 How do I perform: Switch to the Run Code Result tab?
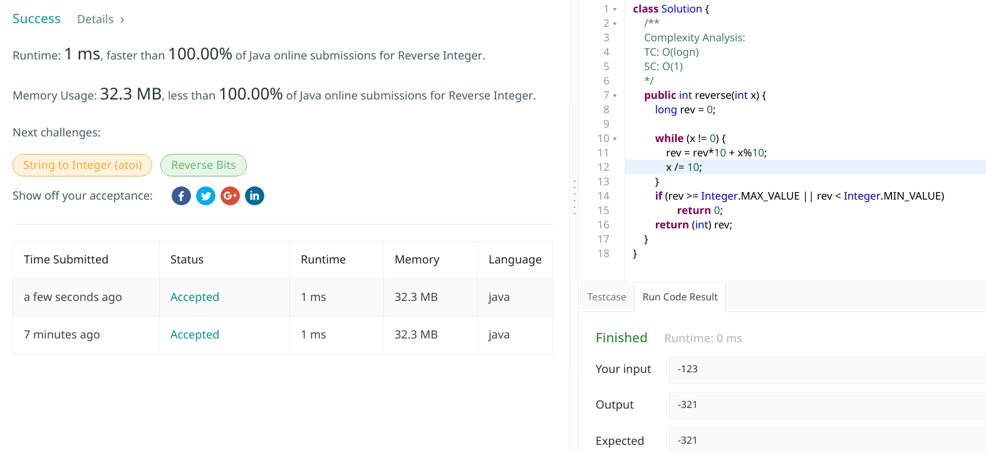pos(680,297)
